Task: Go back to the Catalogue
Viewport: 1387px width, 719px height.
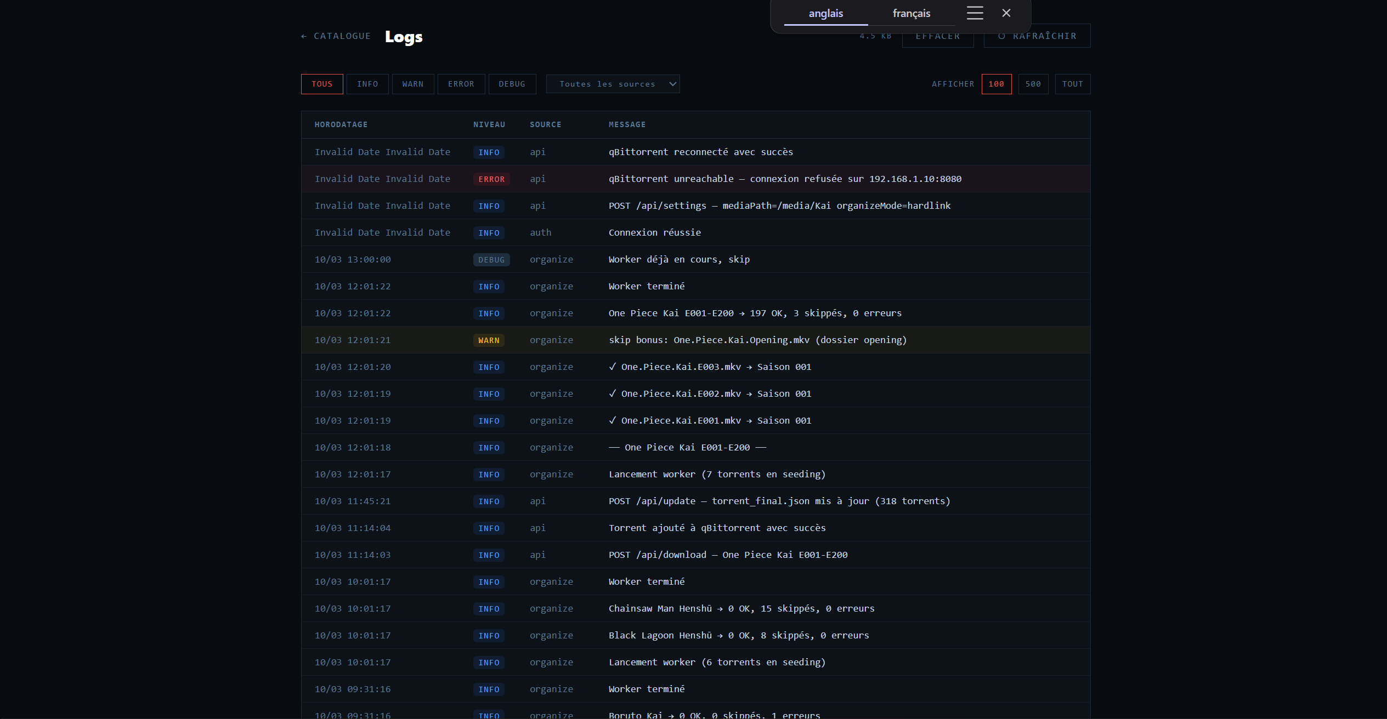Action: pos(336,36)
